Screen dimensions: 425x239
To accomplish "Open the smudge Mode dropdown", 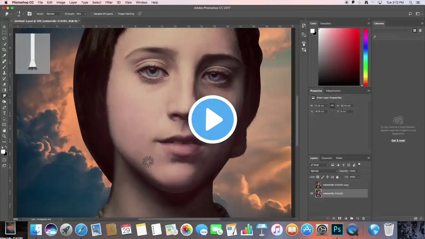I will tap(54, 14).
